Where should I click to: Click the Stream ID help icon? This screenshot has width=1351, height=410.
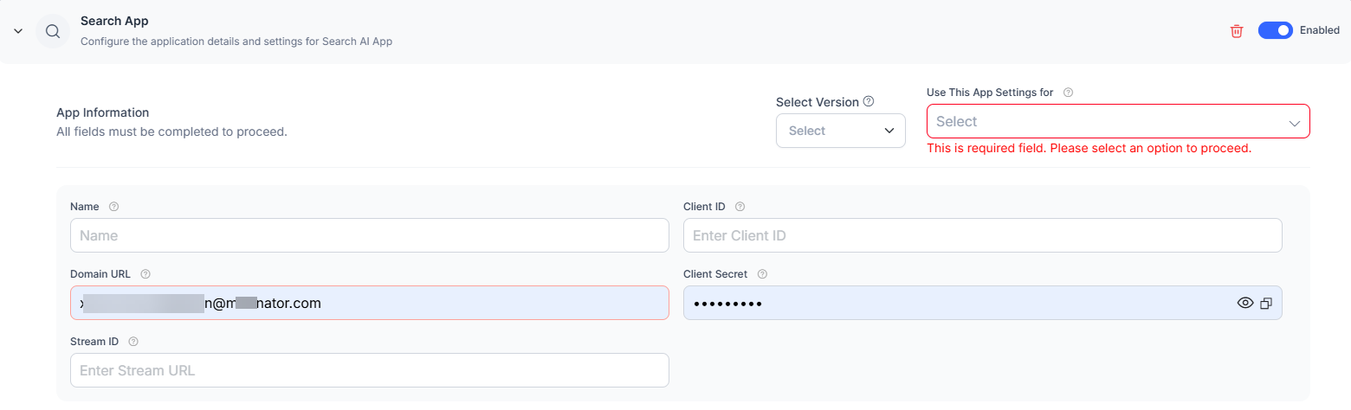133,342
